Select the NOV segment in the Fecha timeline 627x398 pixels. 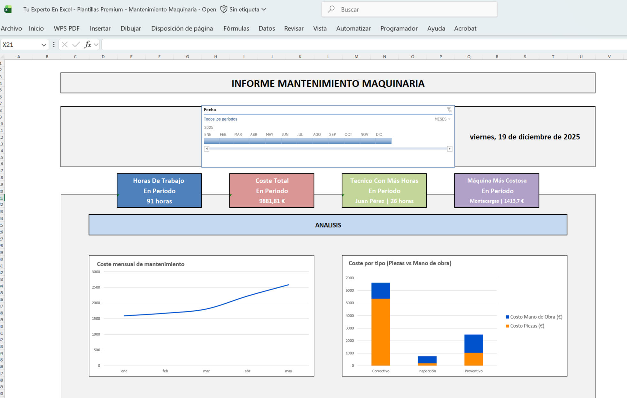pyautogui.click(x=364, y=140)
